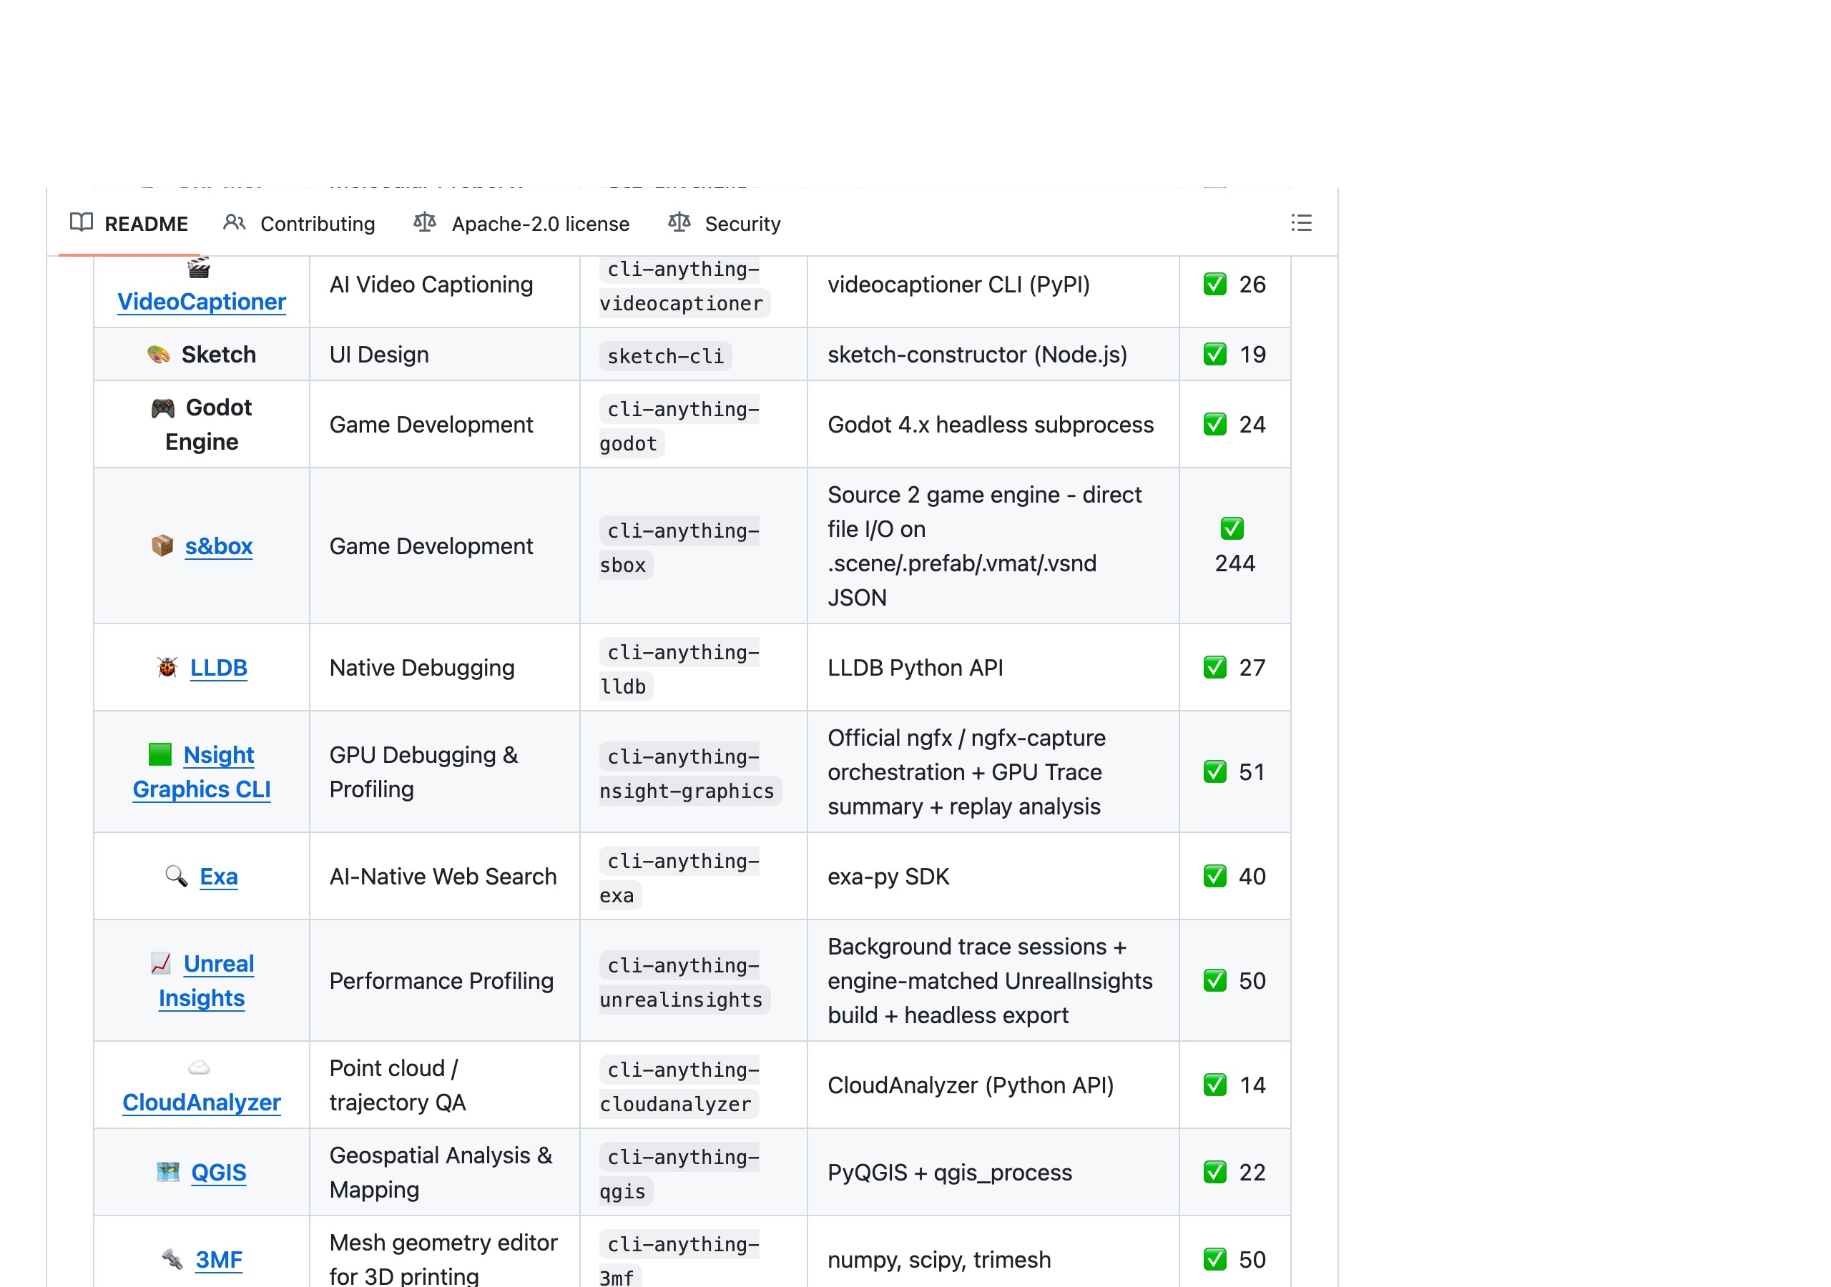The image size is (1831, 1287).
Task: Open the Contributing tab
Action: (300, 223)
